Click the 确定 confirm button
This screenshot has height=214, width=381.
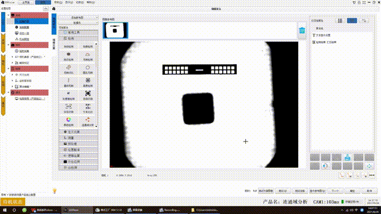(352, 191)
